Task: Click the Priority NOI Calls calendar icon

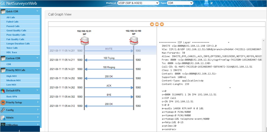Action: 3,70
